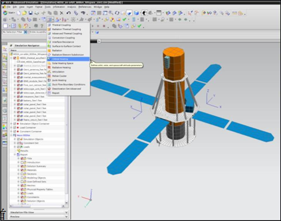The image size is (281, 221).
Task: Choose Solar Heating Space menu entry
Action: pyautogui.click(x=68, y=63)
